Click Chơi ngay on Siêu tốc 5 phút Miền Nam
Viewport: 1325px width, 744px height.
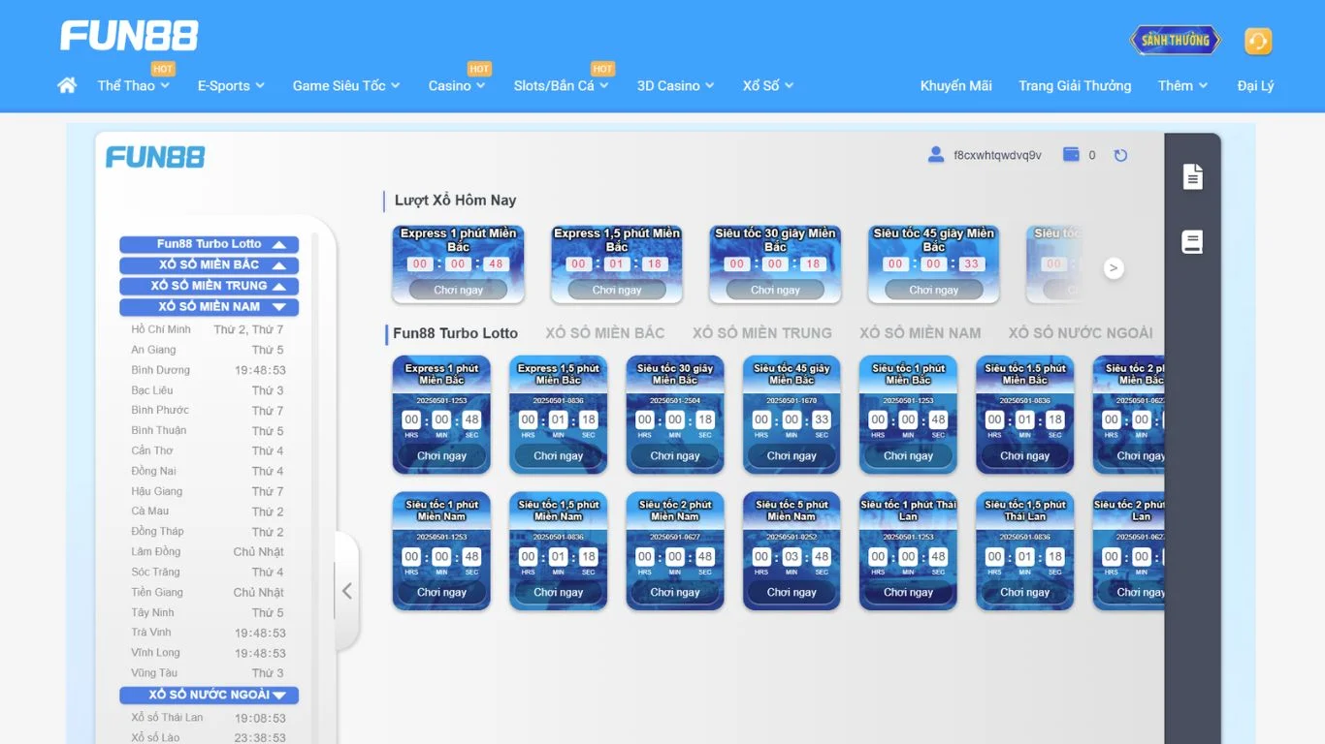(792, 592)
